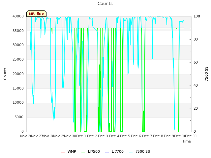
Task: Click the 100 right-axis label
Action: (197, 16)
